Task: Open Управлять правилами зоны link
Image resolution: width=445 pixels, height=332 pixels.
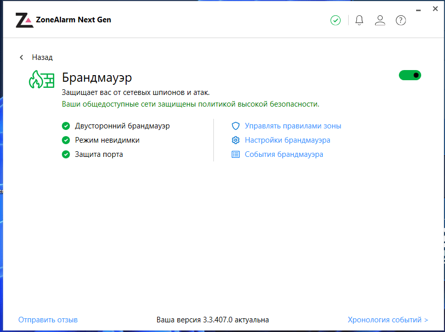Action: (x=293, y=126)
